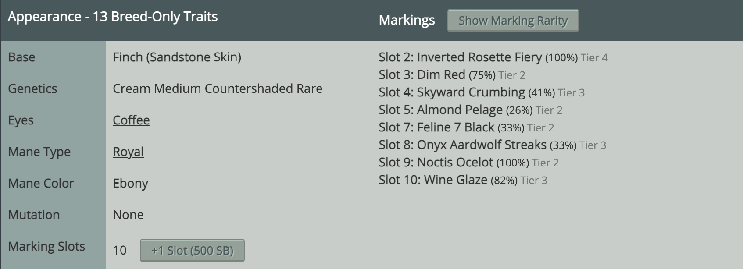Click the Finch (Sandstone Skin) base value
743x269 pixels.
(177, 57)
